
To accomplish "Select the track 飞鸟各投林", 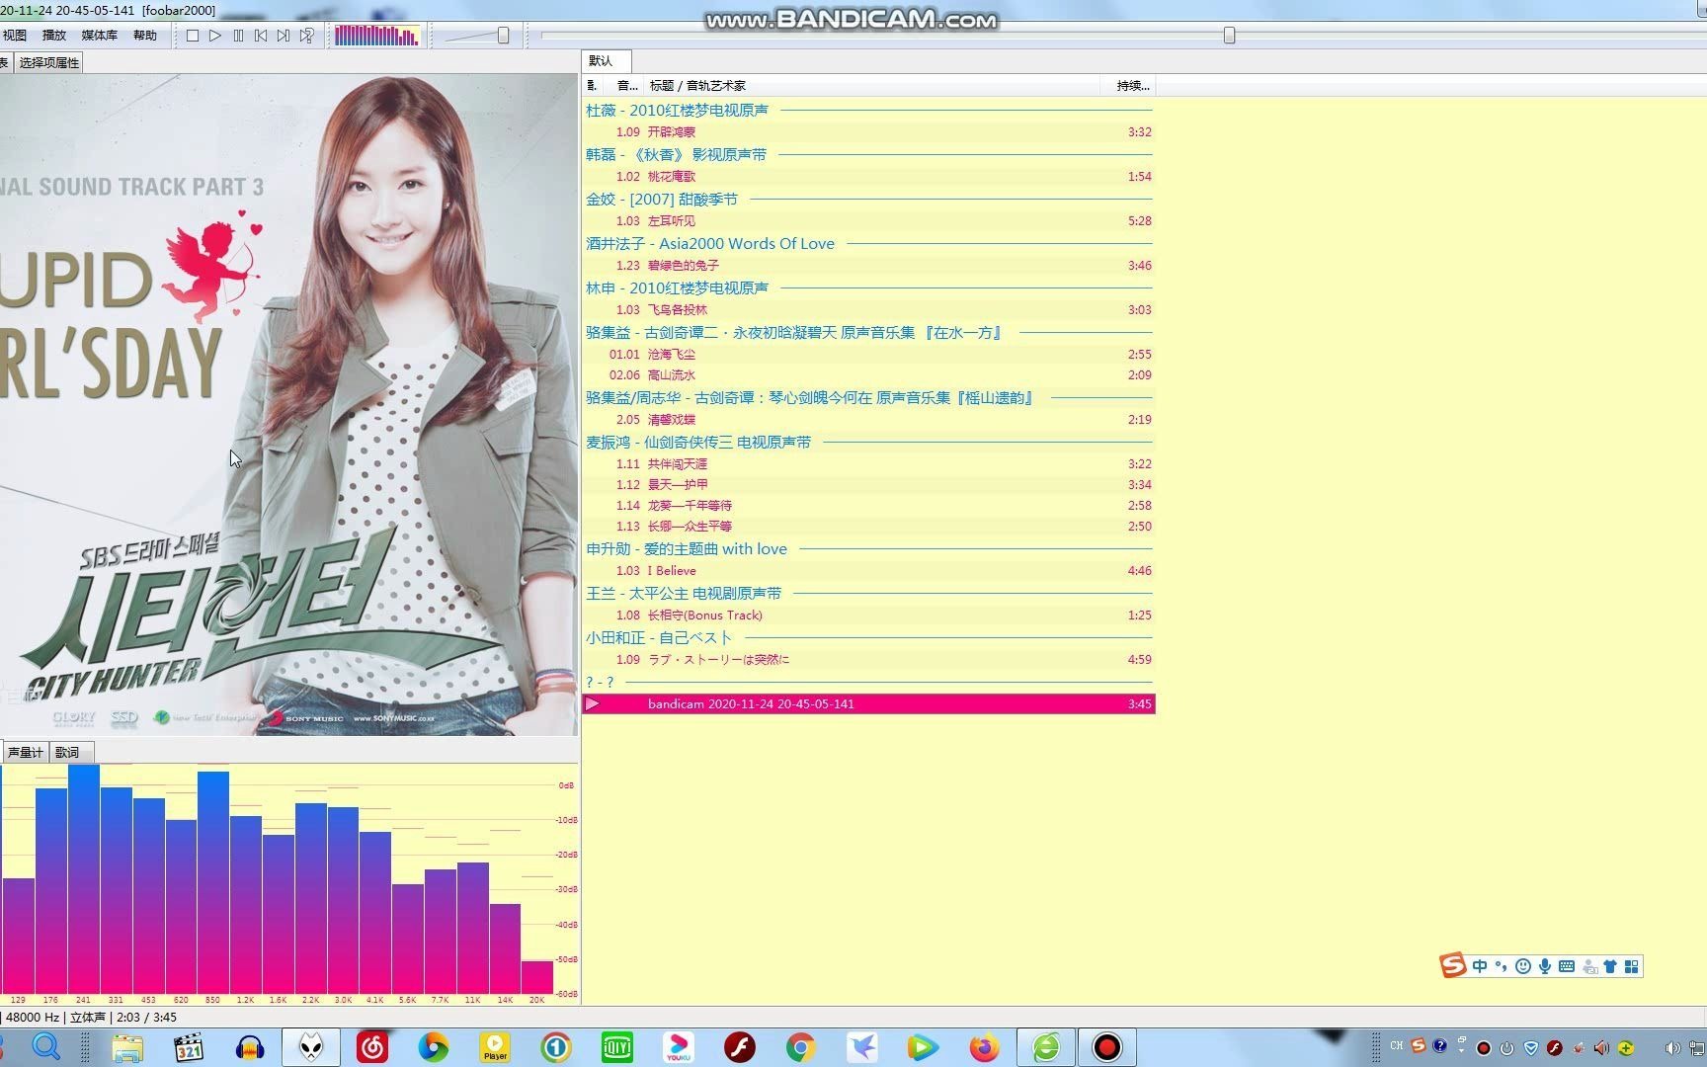I will 868,310.
